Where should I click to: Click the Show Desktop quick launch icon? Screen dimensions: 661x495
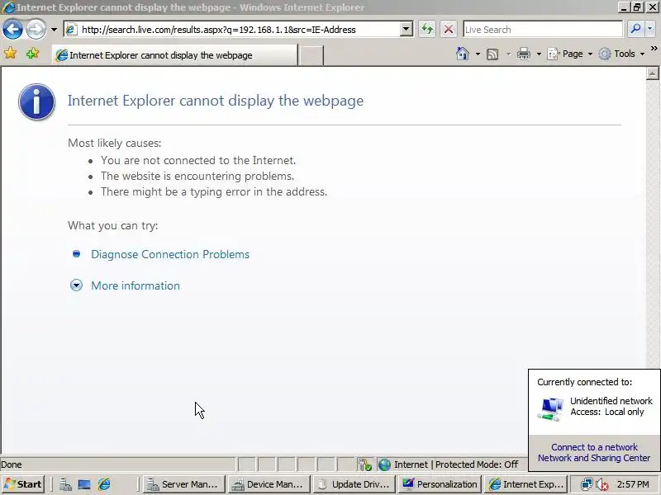tap(84, 484)
